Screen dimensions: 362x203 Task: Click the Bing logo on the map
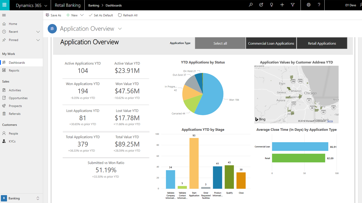[x=260, y=119]
